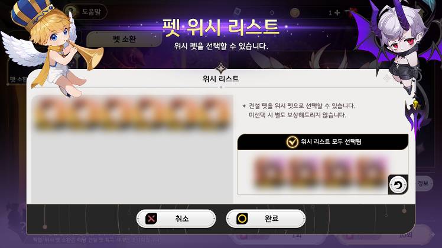Select the 위시 리스트 header label
Image resolution: width=442 pixels, height=248 pixels.
[221, 78]
